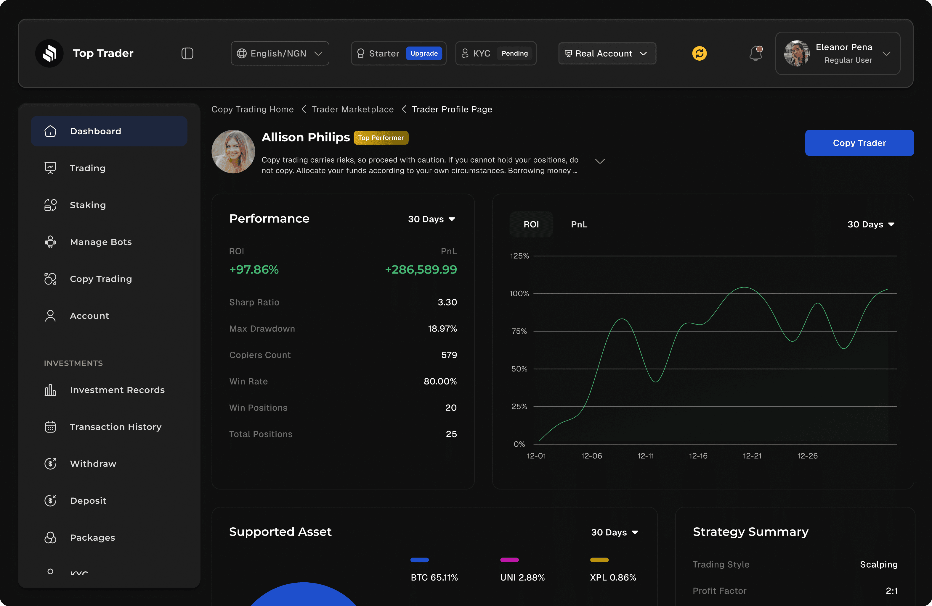
Task: Go to Copy Trading Home breadcrumb
Action: point(253,109)
